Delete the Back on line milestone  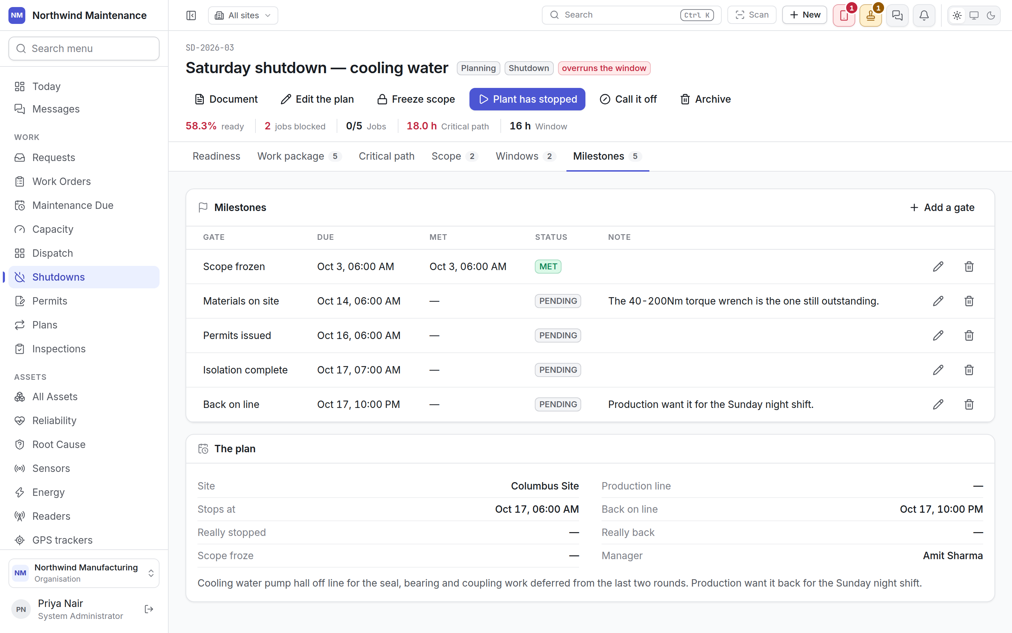coord(969,404)
